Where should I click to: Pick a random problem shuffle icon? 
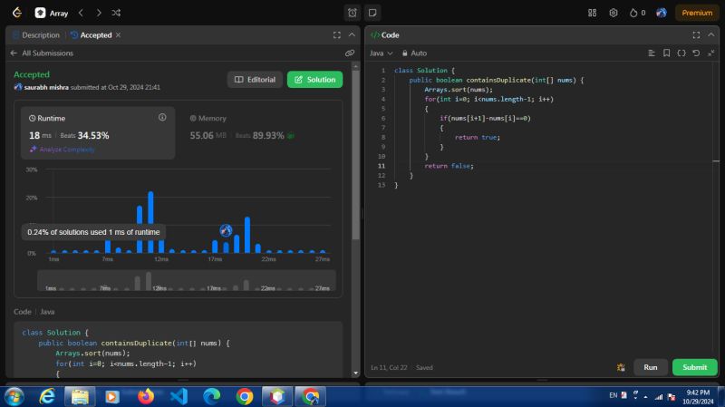[x=116, y=13]
